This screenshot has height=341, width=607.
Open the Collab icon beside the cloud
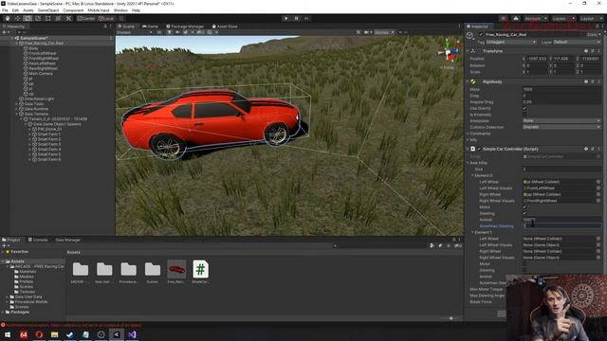point(504,19)
